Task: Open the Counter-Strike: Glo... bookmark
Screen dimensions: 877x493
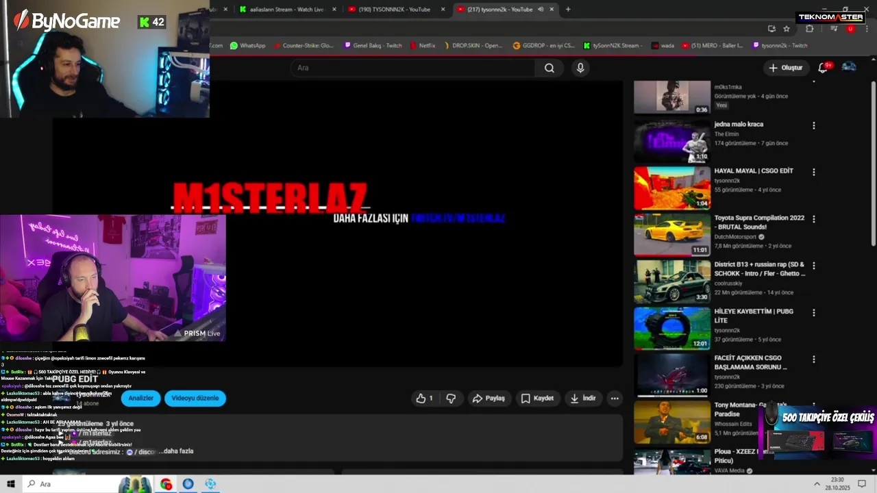Action: (303, 46)
